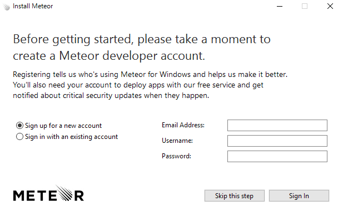The width and height of the screenshot is (343, 212).
Task: Click the 'Registering tells us' description paragraph
Action: pyautogui.click(x=150, y=85)
